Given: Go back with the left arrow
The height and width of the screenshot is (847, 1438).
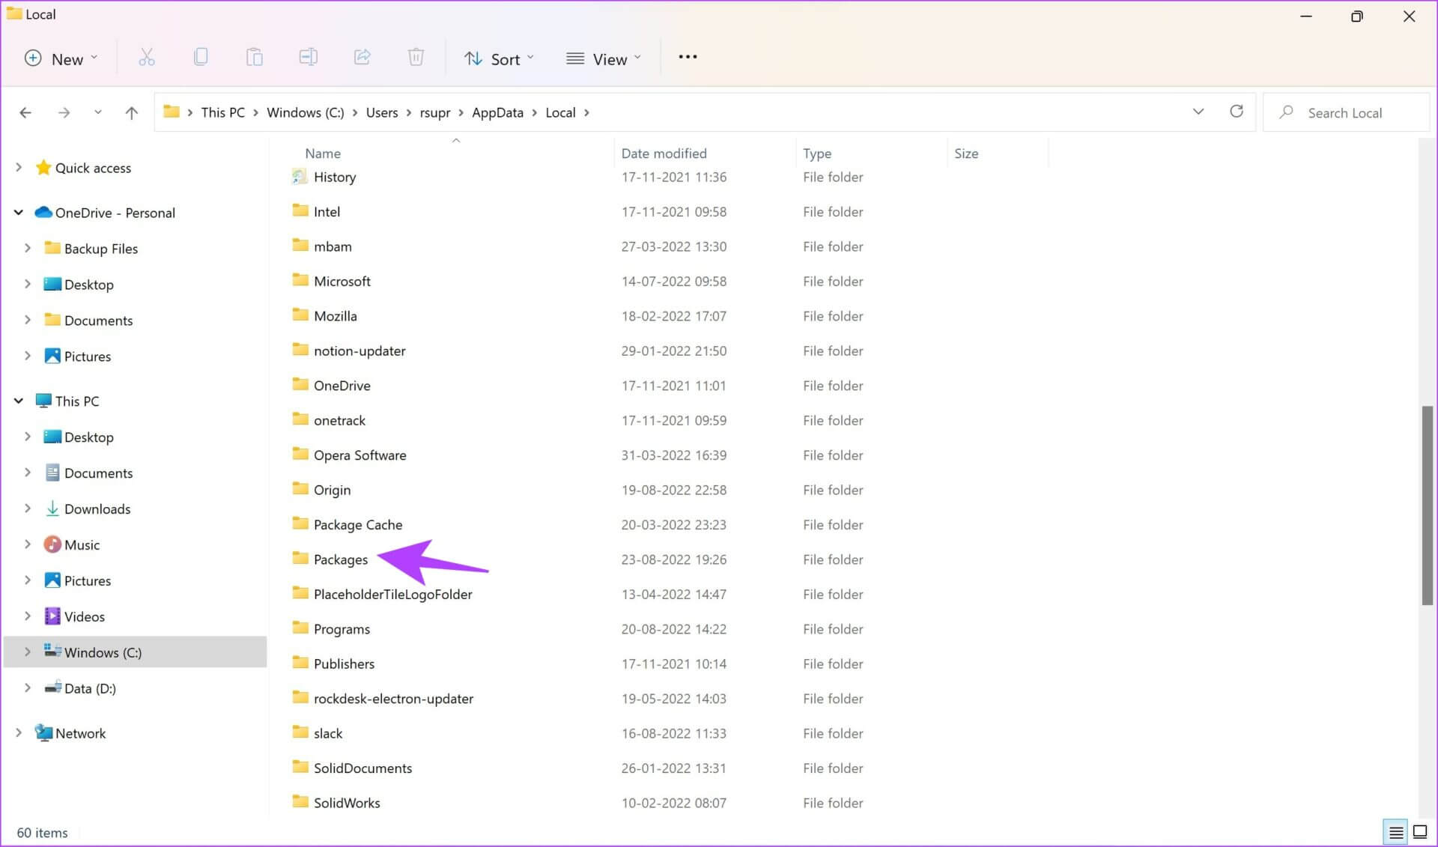Looking at the screenshot, I should (x=25, y=112).
